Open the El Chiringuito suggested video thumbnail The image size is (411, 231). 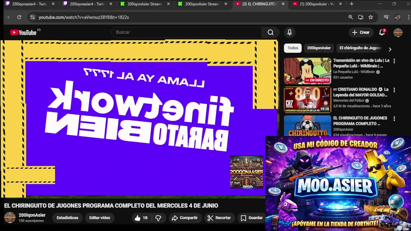click(x=307, y=125)
